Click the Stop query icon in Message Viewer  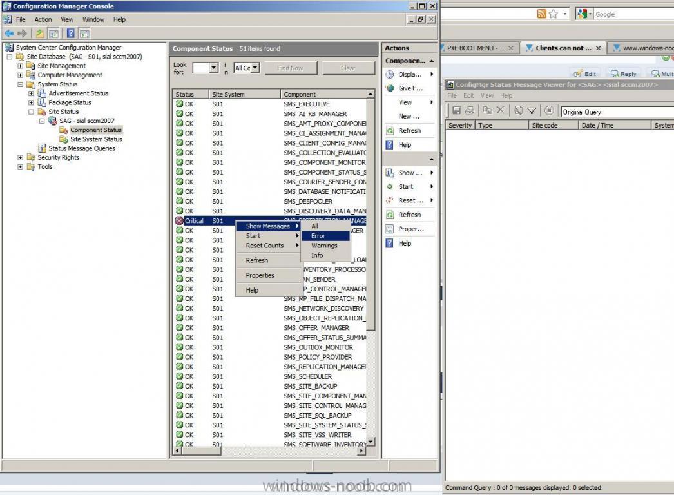549,110
